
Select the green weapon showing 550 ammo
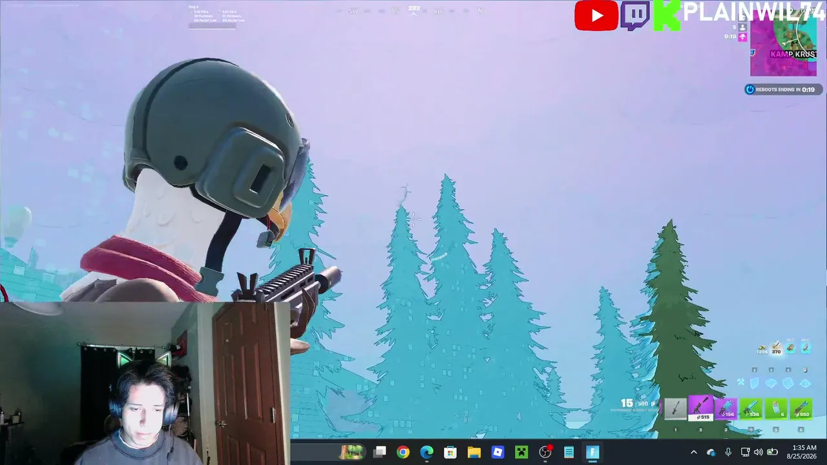coord(801,408)
